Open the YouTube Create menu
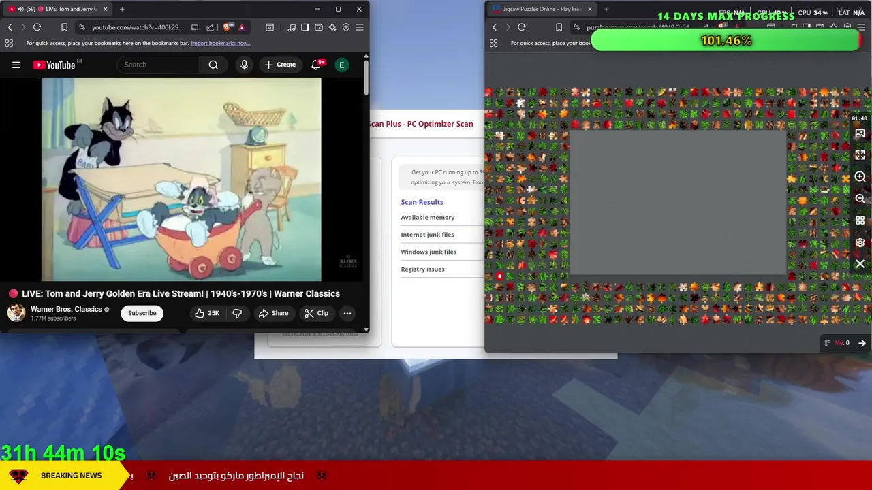This screenshot has height=490, width=872. 280,65
